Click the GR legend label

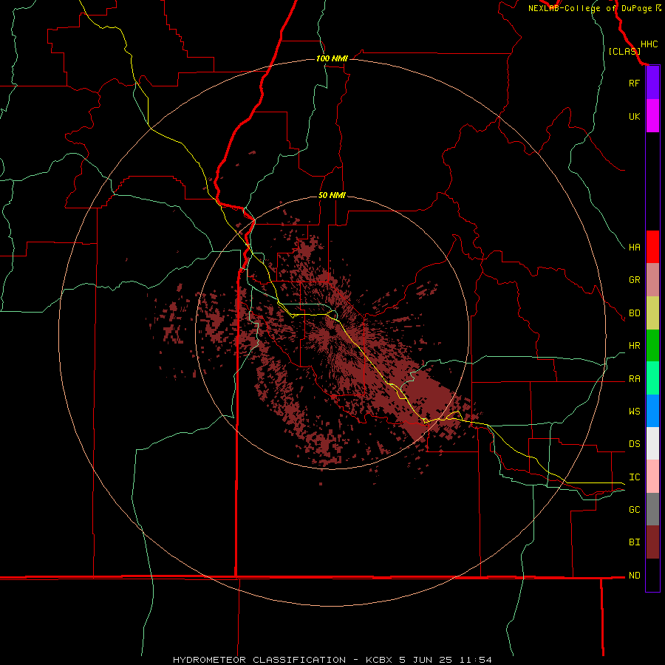click(x=634, y=280)
